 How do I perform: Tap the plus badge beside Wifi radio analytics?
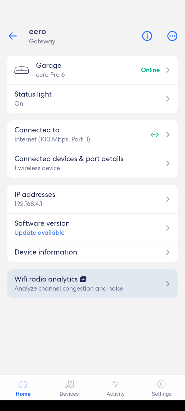pyautogui.click(x=83, y=279)
